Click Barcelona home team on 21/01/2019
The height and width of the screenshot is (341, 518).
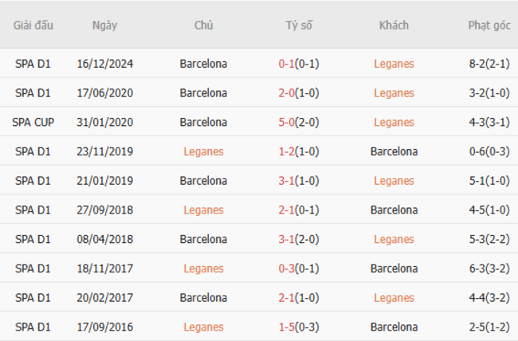203,181
